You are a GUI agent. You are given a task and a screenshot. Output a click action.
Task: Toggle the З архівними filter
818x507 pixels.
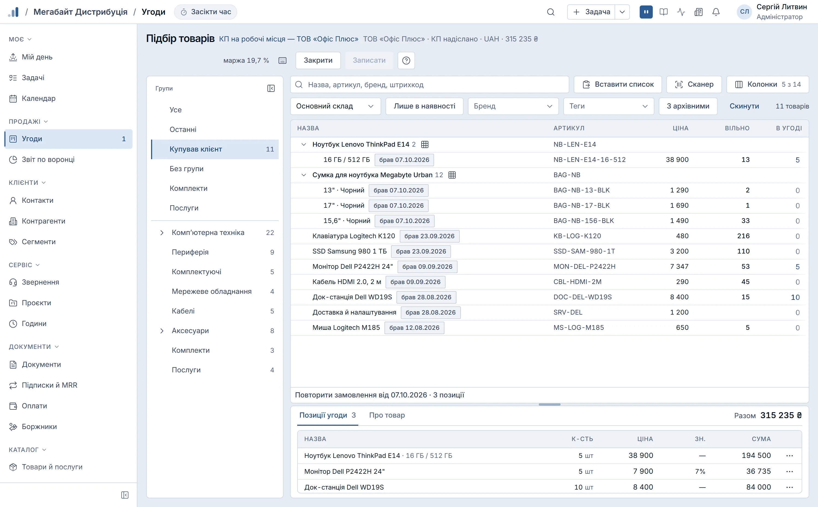click(x=688, y=106)
